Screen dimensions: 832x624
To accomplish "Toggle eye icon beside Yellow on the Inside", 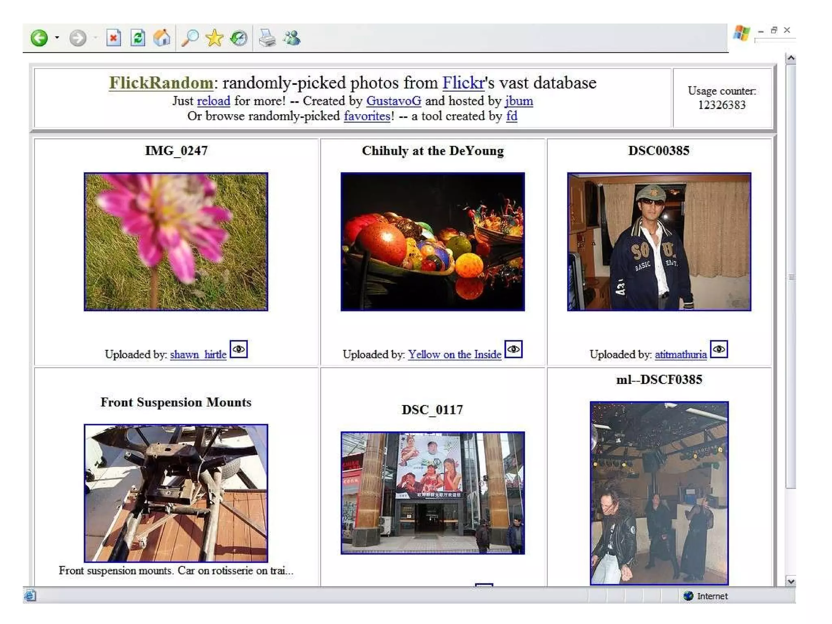I will point(513,349).
